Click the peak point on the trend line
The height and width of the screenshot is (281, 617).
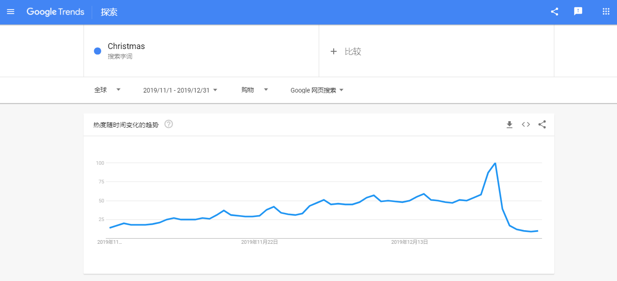click(x=495, y=163)
